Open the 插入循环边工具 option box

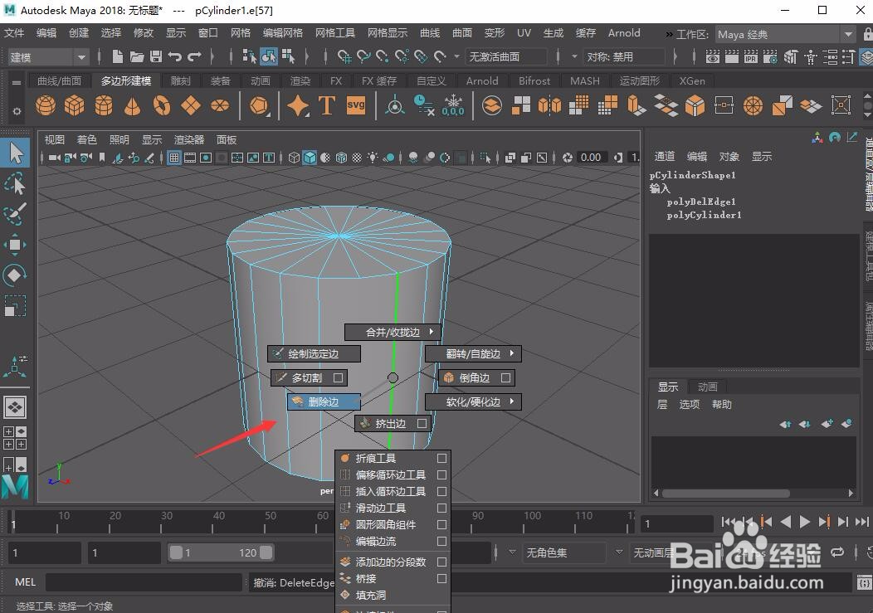point(442,492)
